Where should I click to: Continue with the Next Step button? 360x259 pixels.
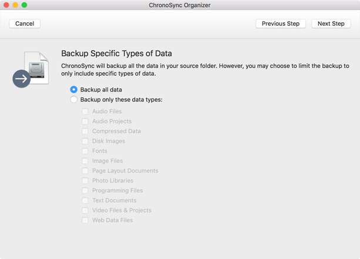point(331,23)
